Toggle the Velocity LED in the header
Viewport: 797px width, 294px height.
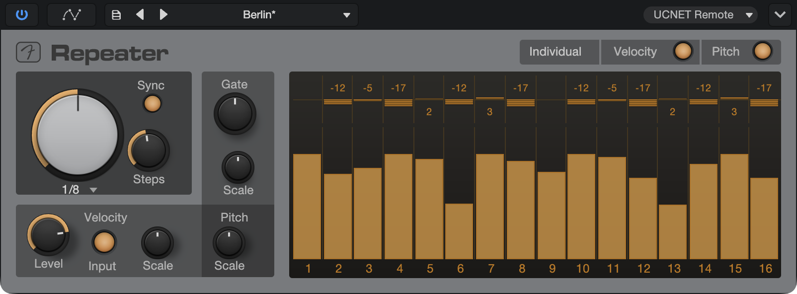coord(683,51)
